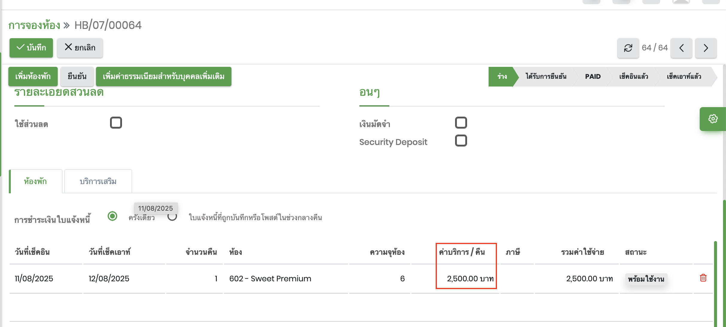This screenshot has width=726, height=327.
Task: Switch to the บริการเสริม tab
Action: coord(98,181)
